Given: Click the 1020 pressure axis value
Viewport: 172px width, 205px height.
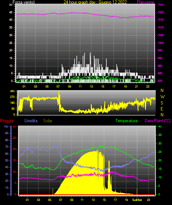Looking at the screenshot, I should pos(161,12).
